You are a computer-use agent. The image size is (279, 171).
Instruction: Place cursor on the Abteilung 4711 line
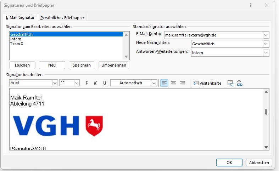coord(27,104)
